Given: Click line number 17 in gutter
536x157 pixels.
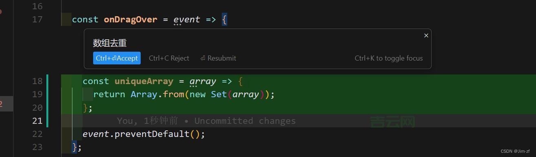Looking at the screenshot, I should click(37, 20).
